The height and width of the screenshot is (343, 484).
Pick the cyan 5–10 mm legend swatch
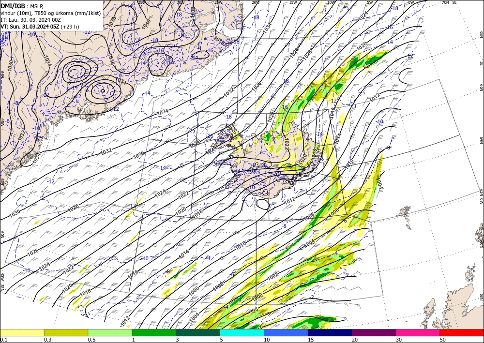(x=242, y=332)
